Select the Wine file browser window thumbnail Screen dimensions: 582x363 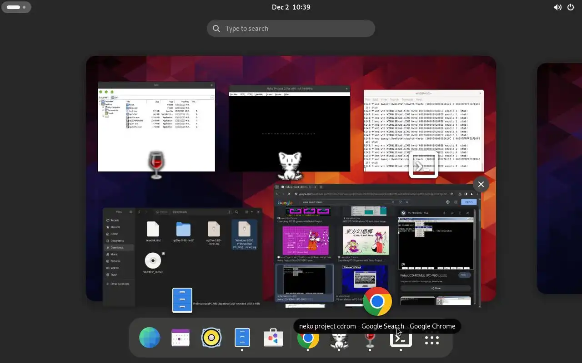tap(156, 127)
